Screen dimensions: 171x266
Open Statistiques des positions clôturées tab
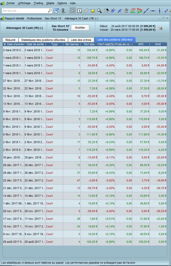coord(43,40)
